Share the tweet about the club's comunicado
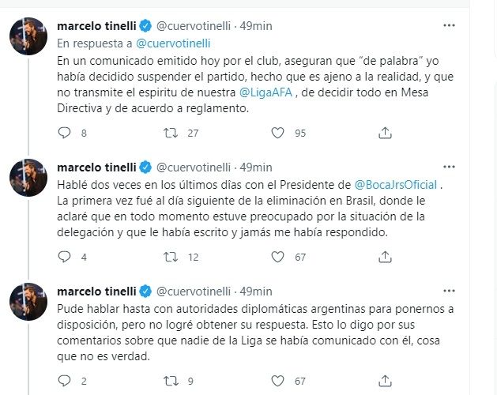Viewport: 497px width, 395px height. 385,133
